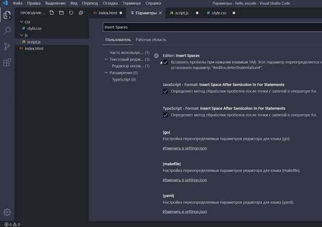Open the Explorer view in activity bar
The height and width of the screenshot is (227, 322).
[x=7, y=15]
